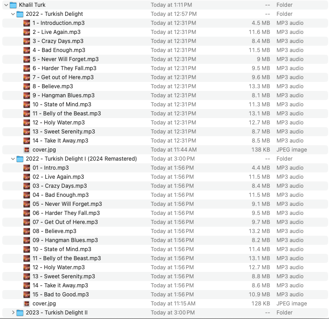Image resolution: width=329 pixels, height=319 pixels.
Task: Click the 8.1 MB size of 9 - Hangman Blues.mp3
Action: coord(261,95)
